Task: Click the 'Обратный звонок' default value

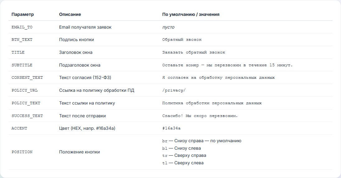Action: click(182, 40)
